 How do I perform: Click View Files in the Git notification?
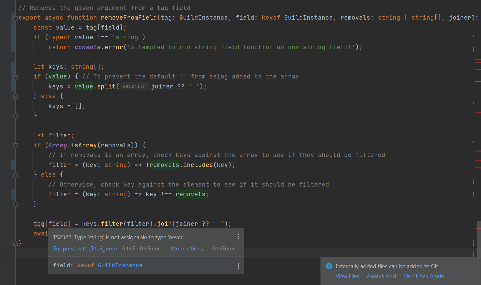coord(347,276)
